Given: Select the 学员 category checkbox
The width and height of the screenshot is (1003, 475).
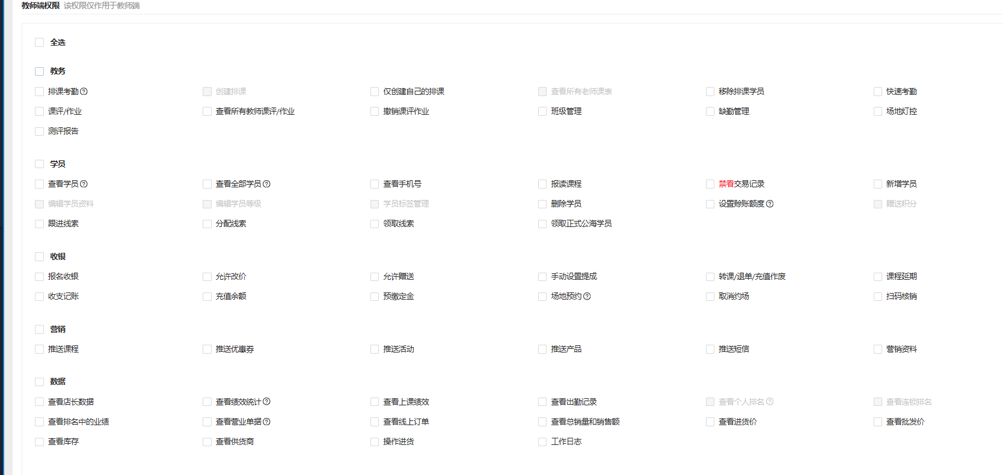Looking at the screenshot, I should (40, 164).
